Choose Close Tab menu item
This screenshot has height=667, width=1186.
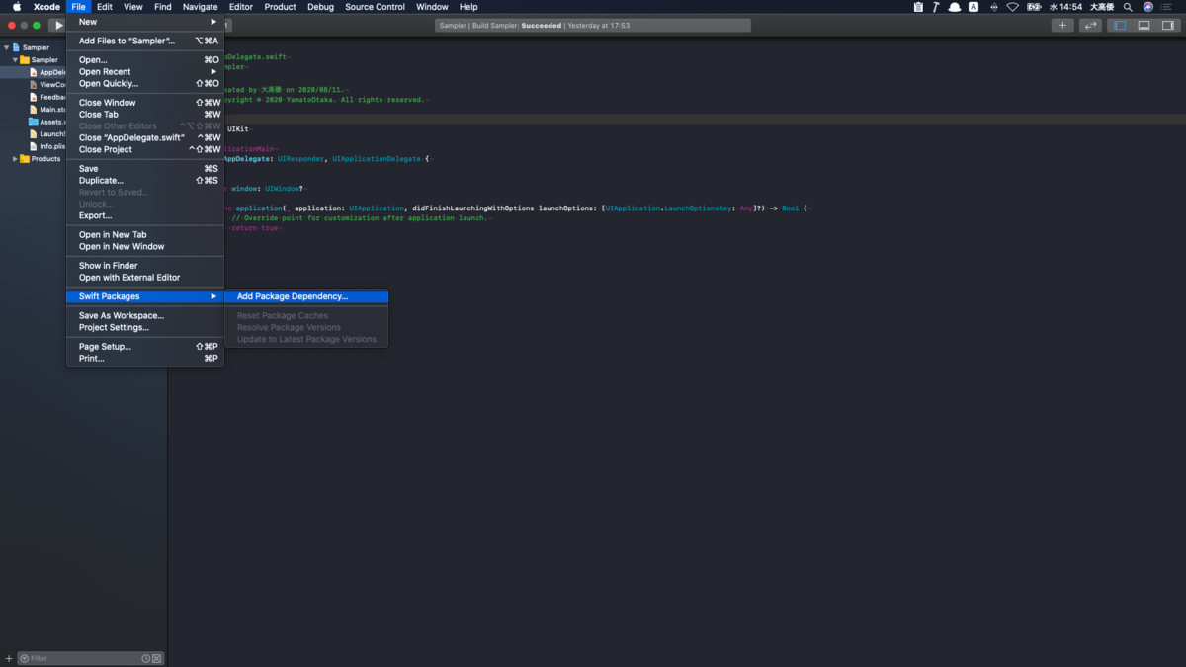(145, 115)
